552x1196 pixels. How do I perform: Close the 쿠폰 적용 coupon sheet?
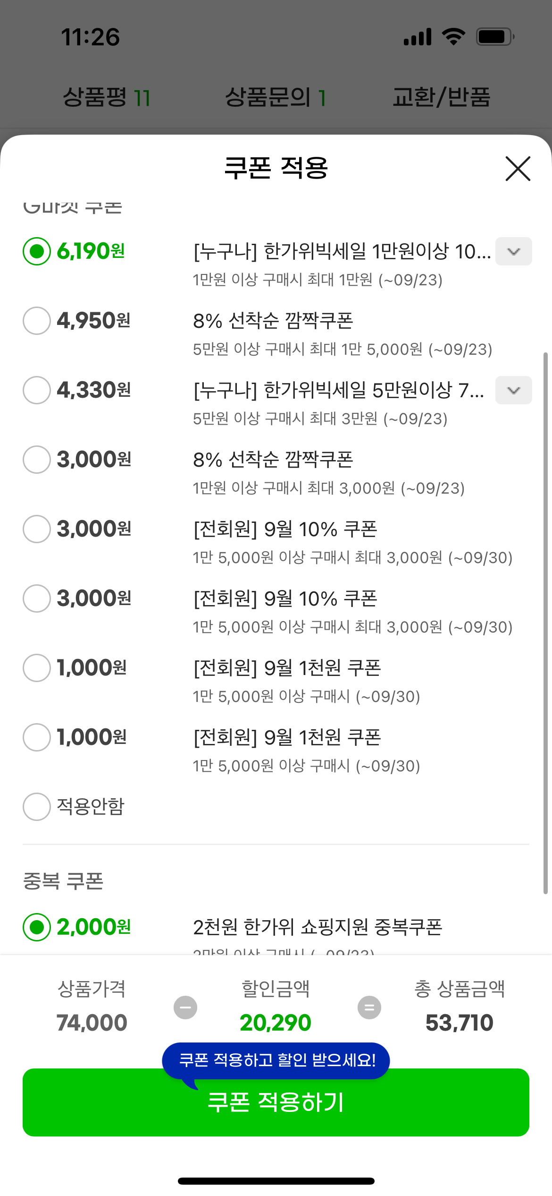(518, 169)
